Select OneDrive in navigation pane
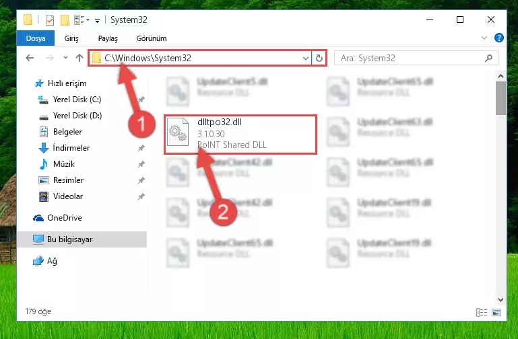The width and height of the screenshot is (518, 339). (57, 218)
